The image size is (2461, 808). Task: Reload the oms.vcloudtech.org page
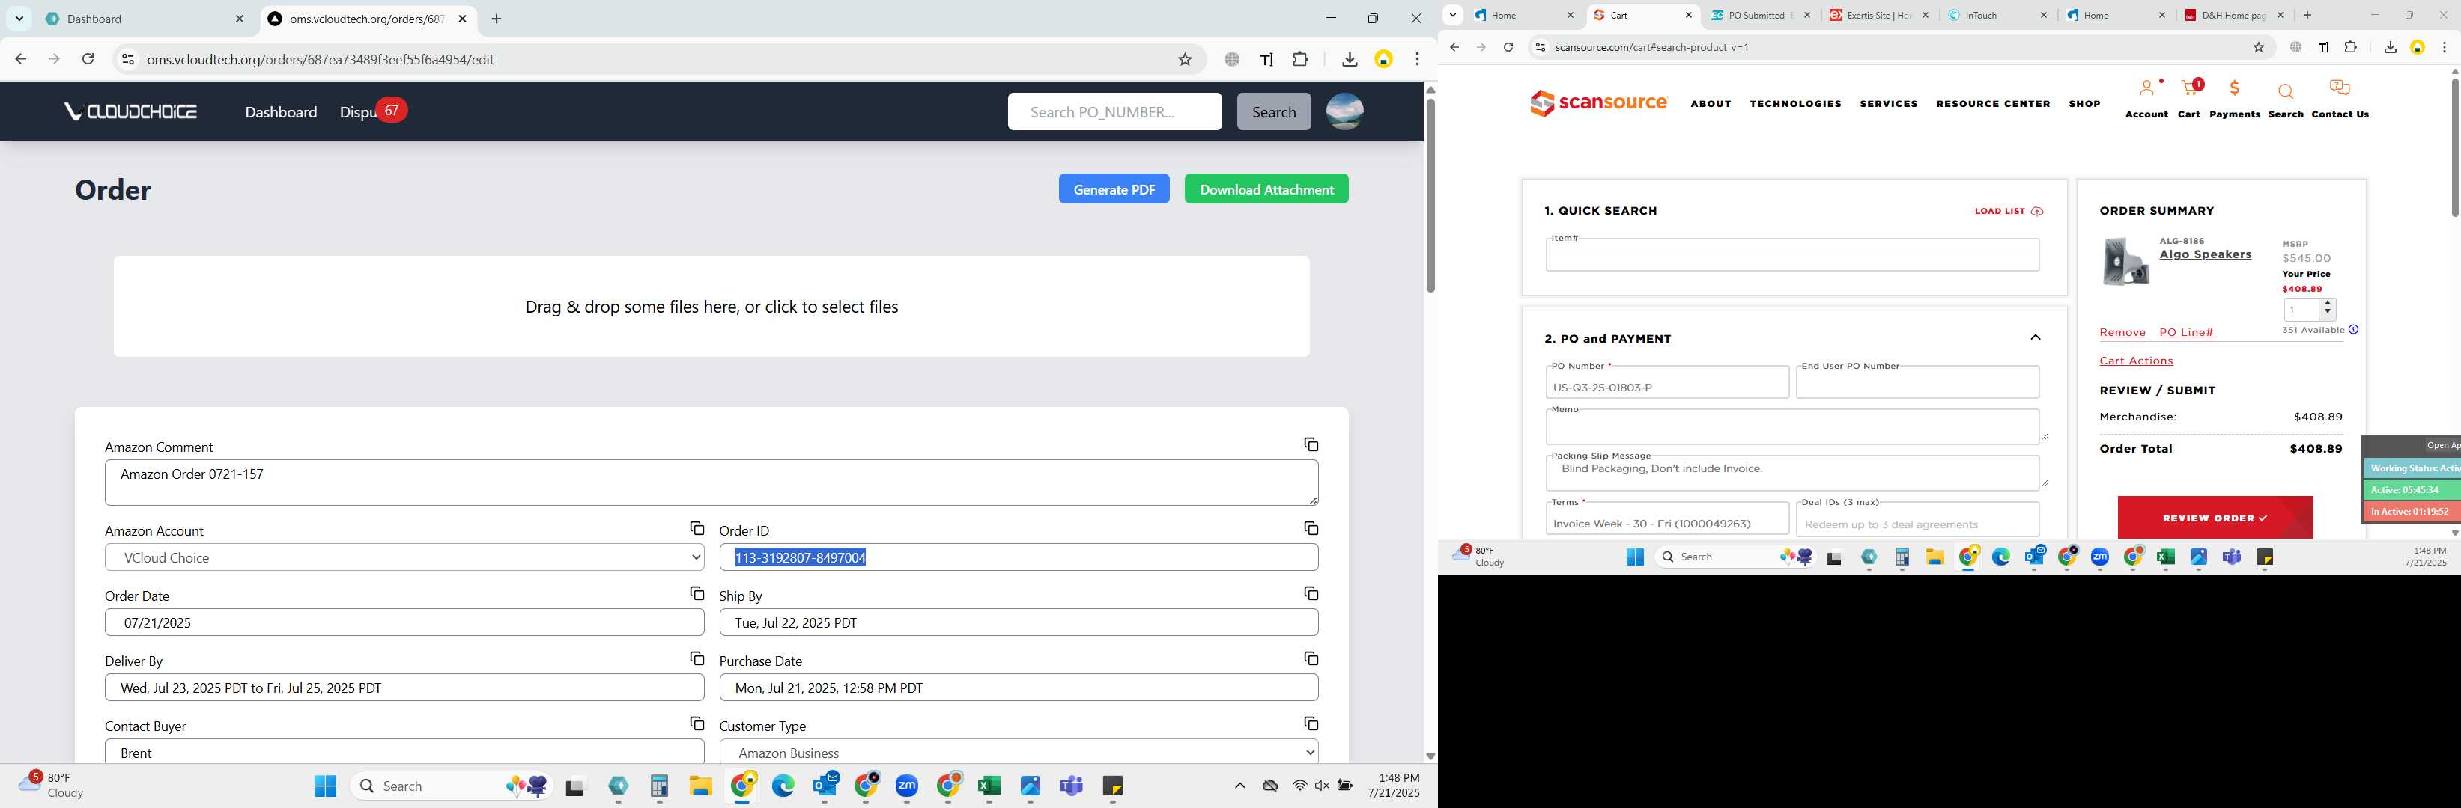88,59
